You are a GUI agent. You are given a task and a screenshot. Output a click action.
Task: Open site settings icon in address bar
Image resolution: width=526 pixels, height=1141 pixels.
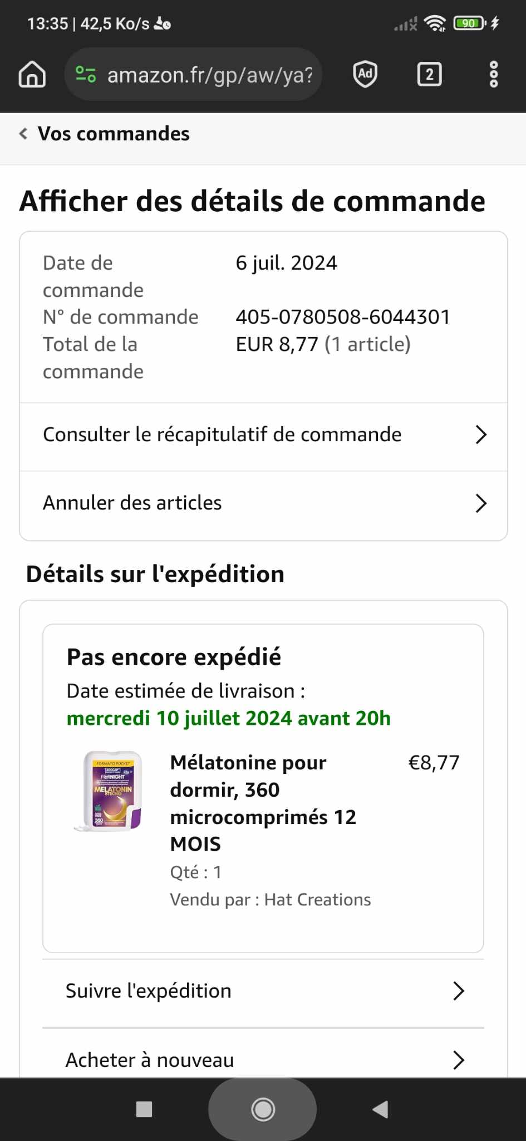tap(86, 75)
